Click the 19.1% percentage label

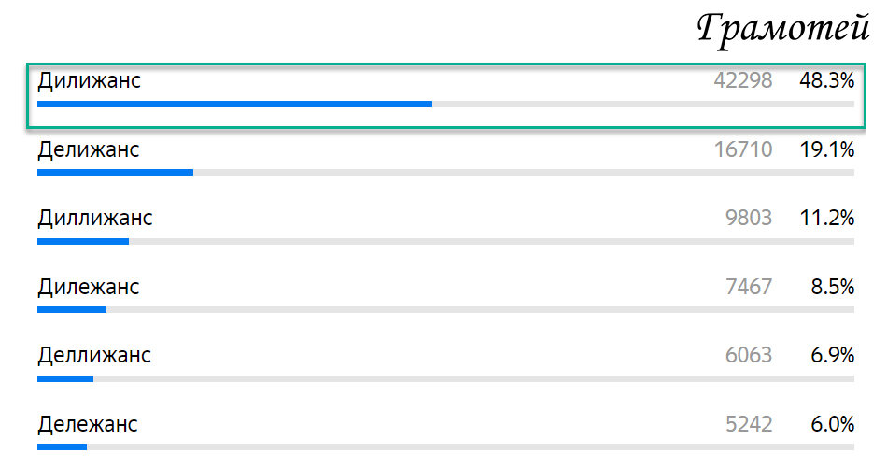pyautogui.click(x=826, y=150)
